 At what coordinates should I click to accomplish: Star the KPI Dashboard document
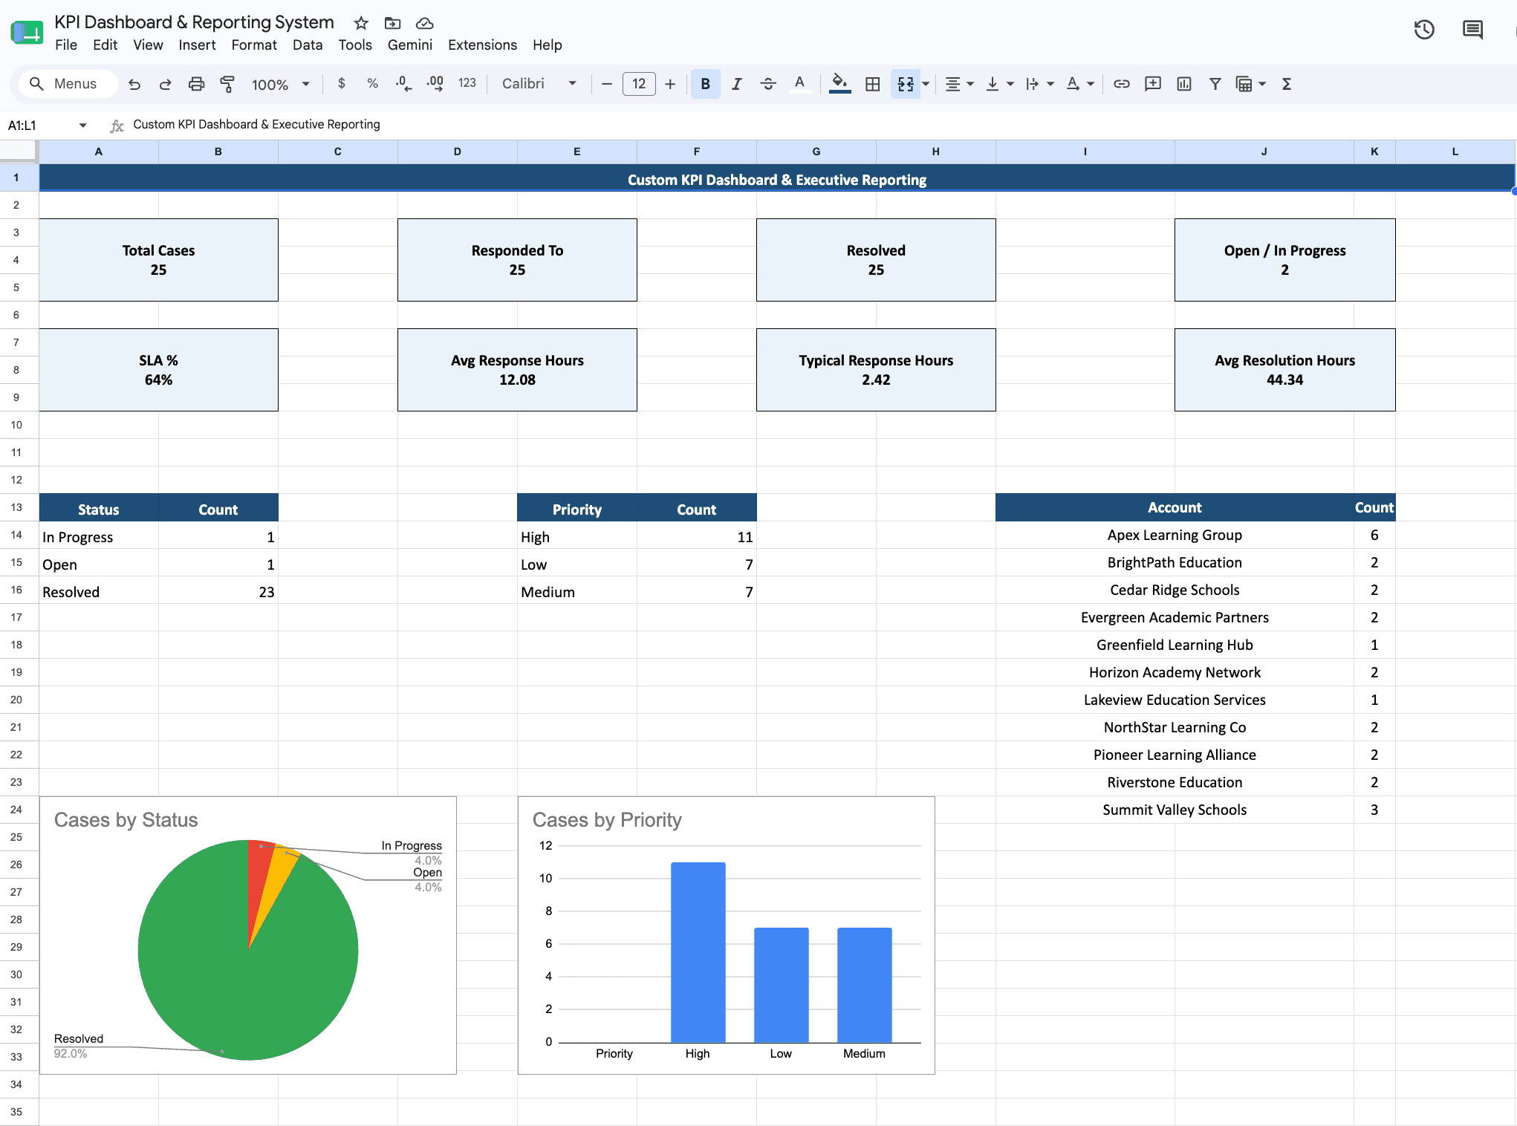(361, 23)
